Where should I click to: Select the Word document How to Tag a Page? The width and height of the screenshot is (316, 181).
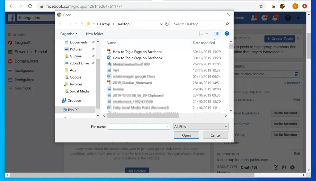coord(135,58)
